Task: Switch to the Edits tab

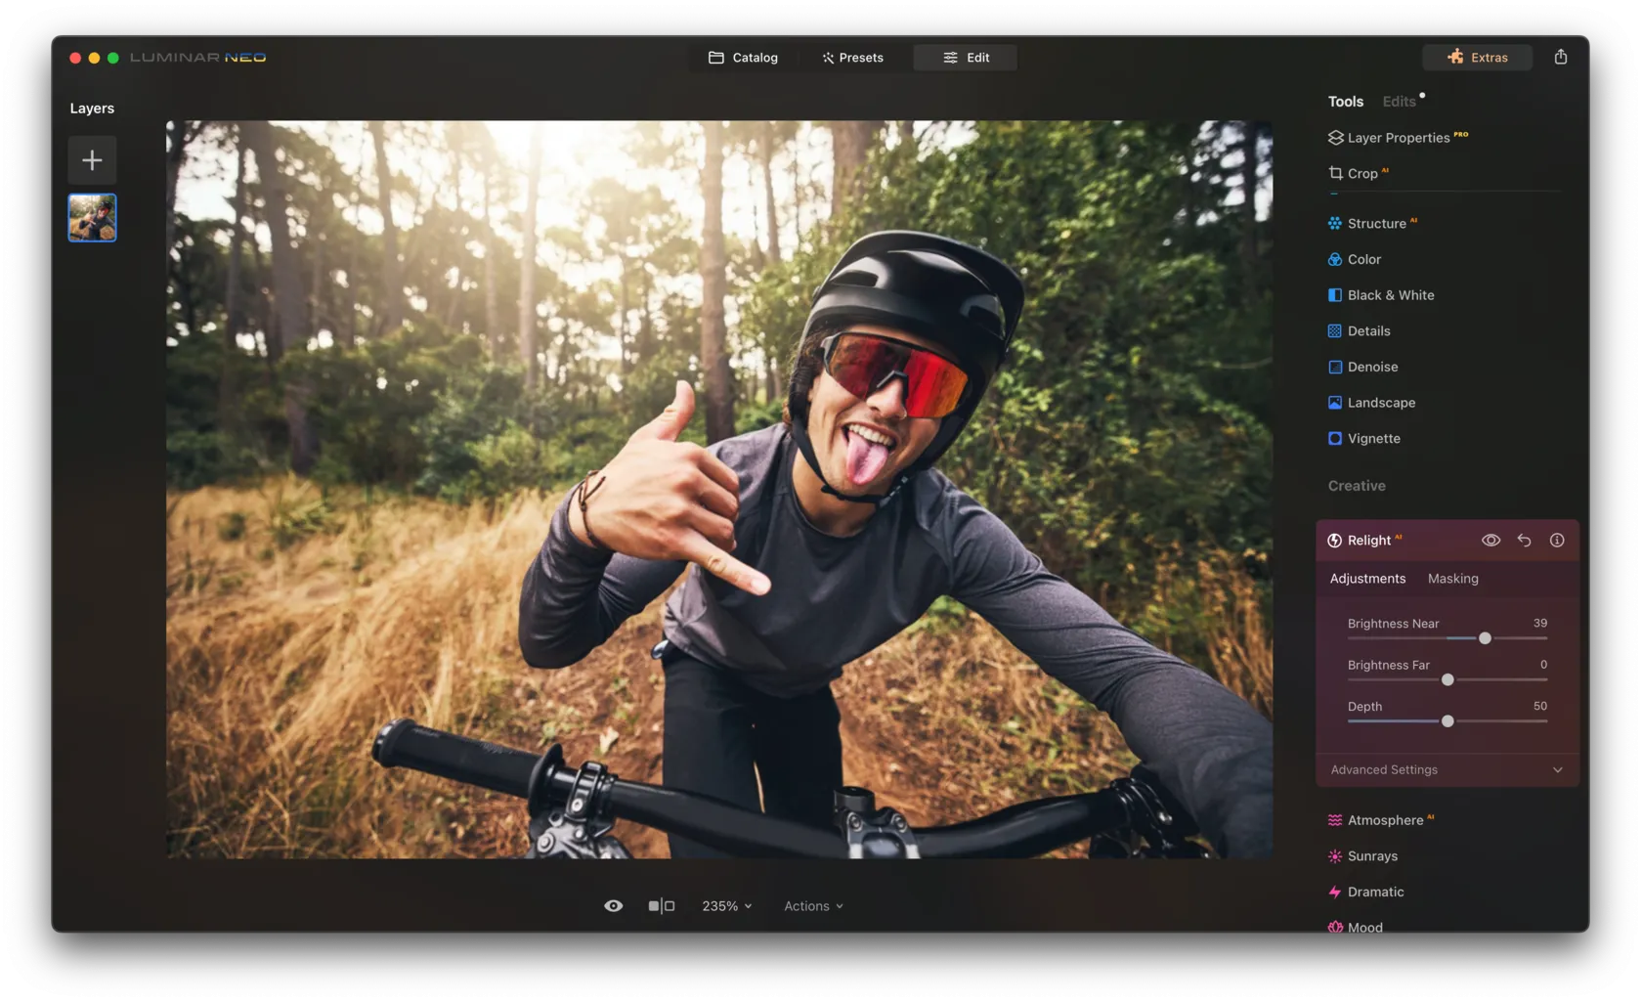Action: (x=1399, y=102)
